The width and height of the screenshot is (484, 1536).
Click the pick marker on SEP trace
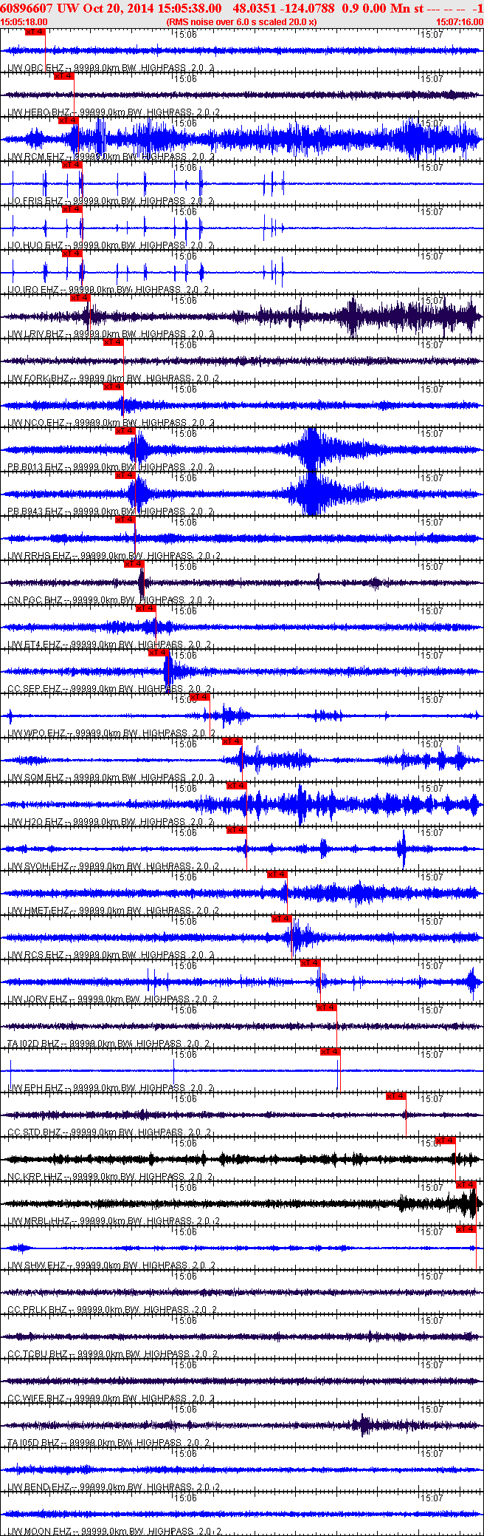(159, 653)
